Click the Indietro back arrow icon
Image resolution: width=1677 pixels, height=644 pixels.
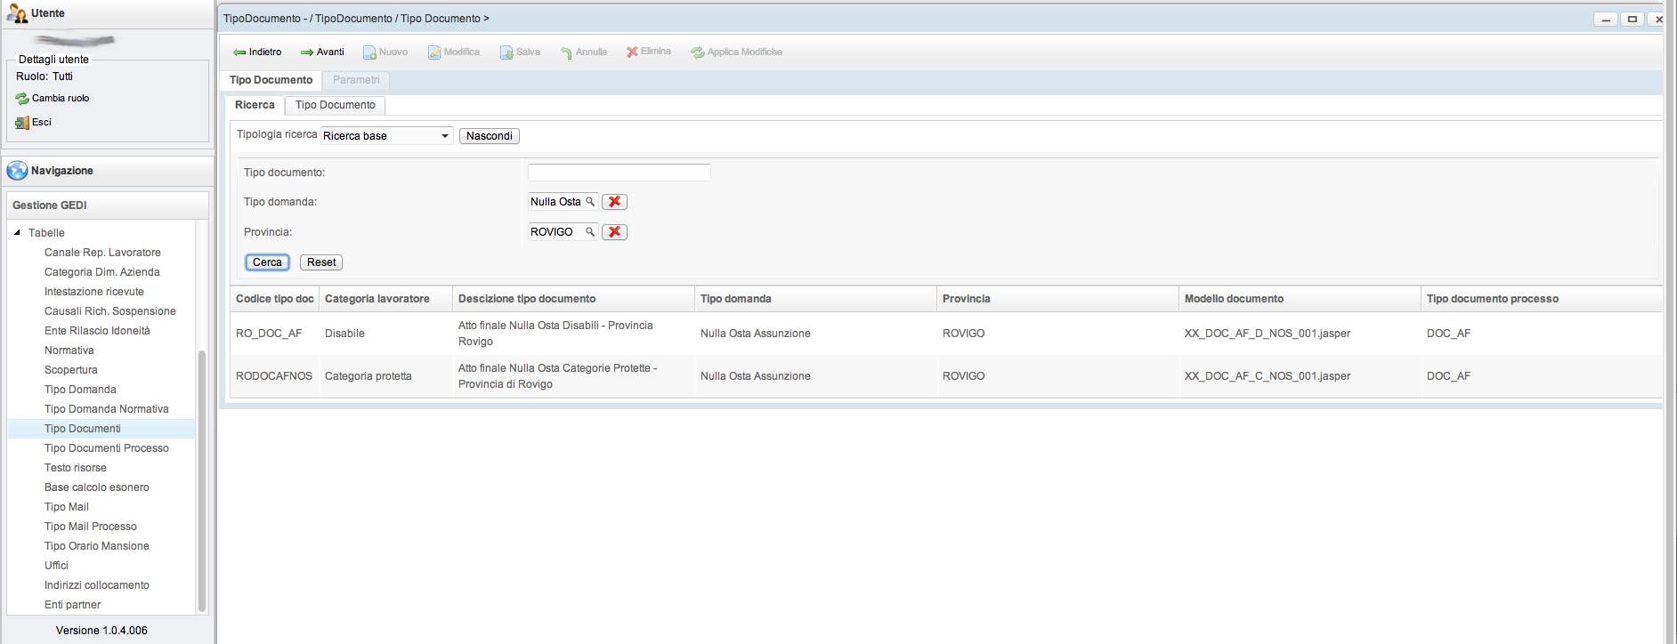coord(239,52)
